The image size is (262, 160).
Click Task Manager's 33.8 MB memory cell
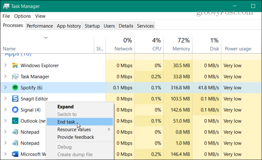tap(178, 76)
